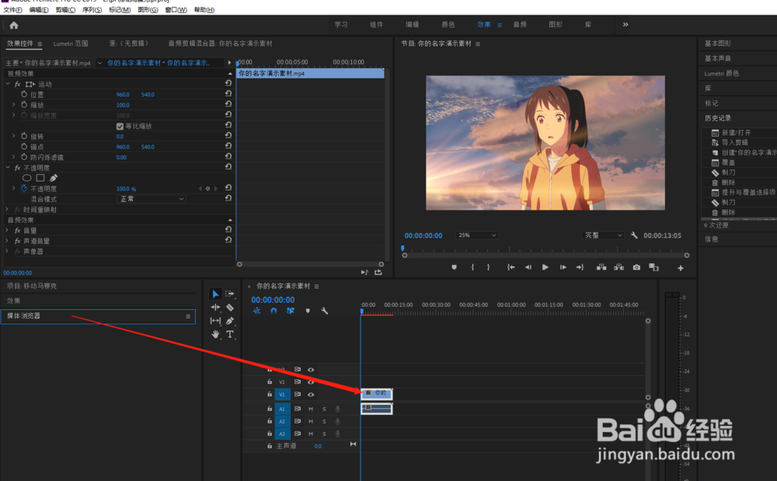Viewport: 777px width, 481px height.
Task: Toggle V1 track output eye
Action: point(311,395)
